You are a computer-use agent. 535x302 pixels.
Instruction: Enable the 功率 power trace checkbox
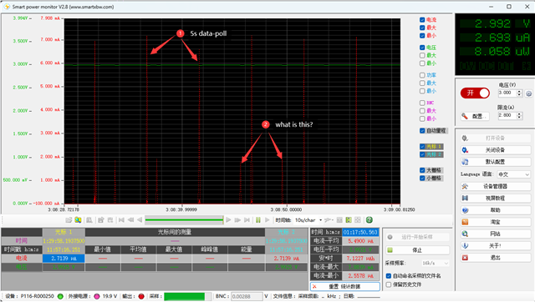pyautogui.click(x=422, y=75)
